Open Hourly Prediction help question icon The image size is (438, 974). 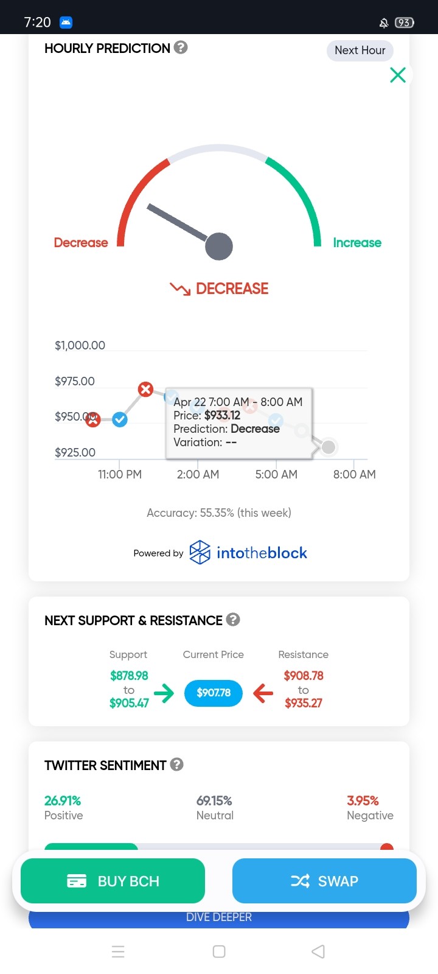point(181,47)
